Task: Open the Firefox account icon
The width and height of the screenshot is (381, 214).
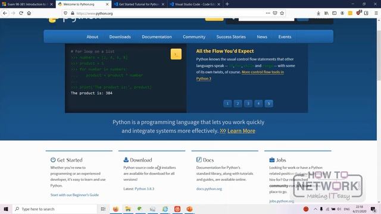Action: [342, 13]
